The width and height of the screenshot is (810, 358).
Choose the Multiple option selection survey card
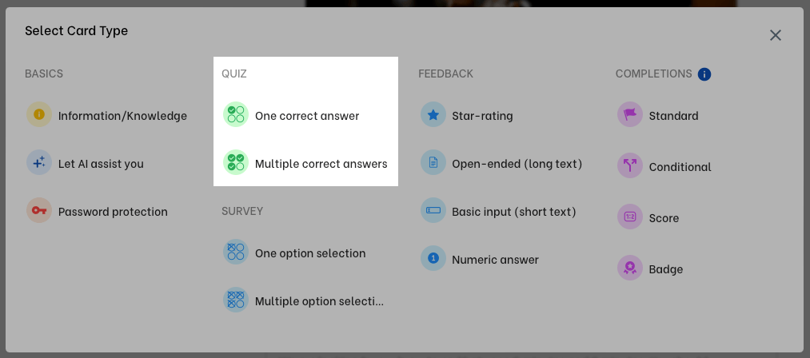coord(319,301)
